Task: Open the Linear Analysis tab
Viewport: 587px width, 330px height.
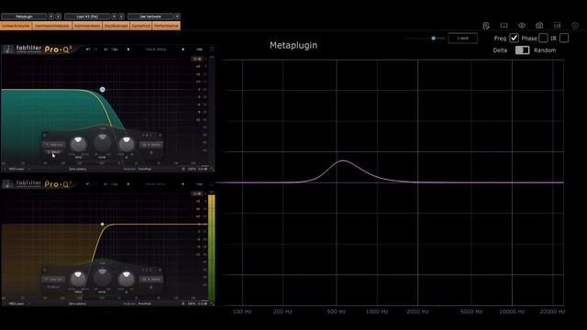Action: coord(17,26)
